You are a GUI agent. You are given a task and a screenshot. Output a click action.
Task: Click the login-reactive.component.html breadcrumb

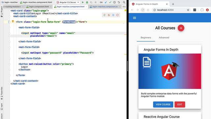point(36,2)
